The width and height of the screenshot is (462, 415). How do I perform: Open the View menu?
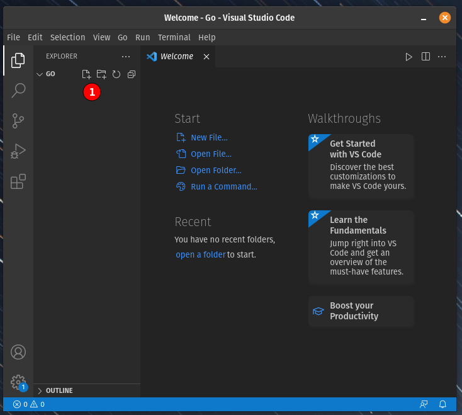[x=101, y=37]
